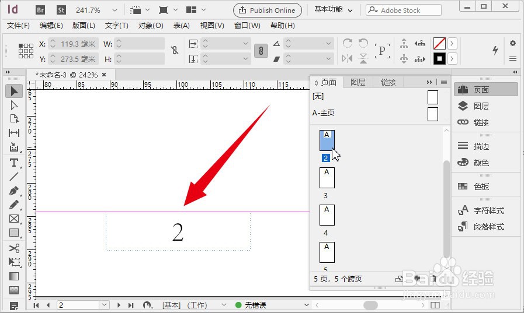Image resolution: width=524 pixels, height=313 pixels.
Task: Expand the stroke swatch options arrow
Action: click(452, 59)
